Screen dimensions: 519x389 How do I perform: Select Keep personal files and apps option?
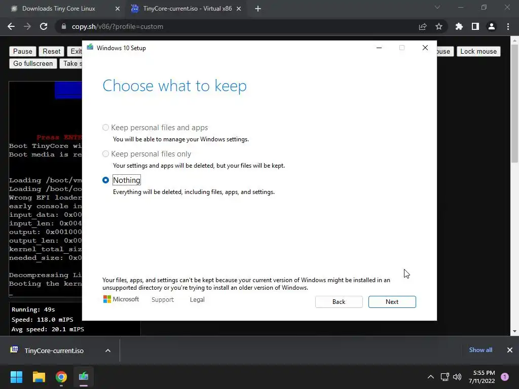(x=105, y=127)
